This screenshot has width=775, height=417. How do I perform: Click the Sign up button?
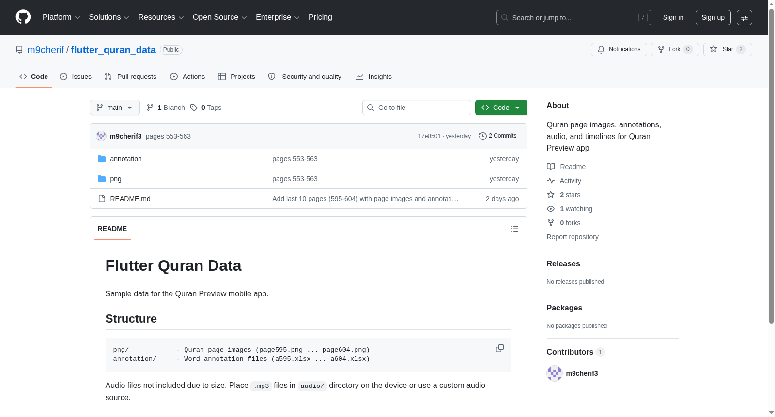pyautogui.click(x=713, y=17)
